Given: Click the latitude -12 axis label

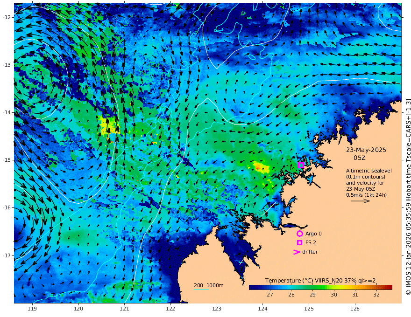Looking at the screenshot, I should point(7,17).
